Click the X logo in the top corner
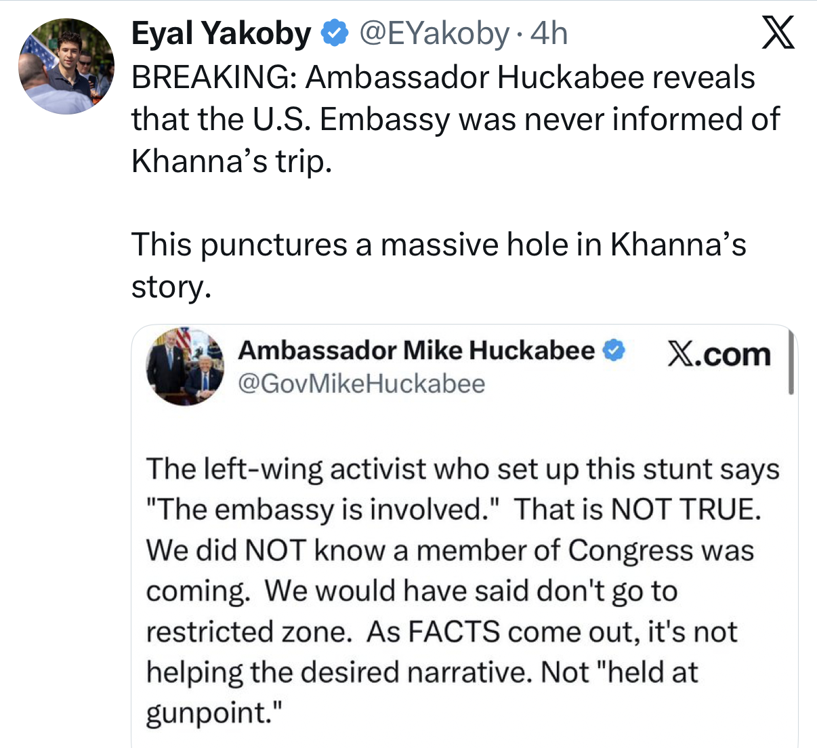The height and width of the screenshot is (748, 817). [x=777, y=33]
